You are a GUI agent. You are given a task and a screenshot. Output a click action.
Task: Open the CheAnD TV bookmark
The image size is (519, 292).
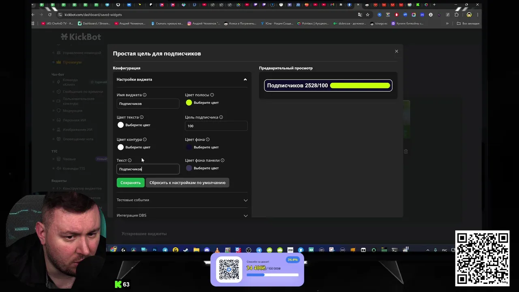58,24
